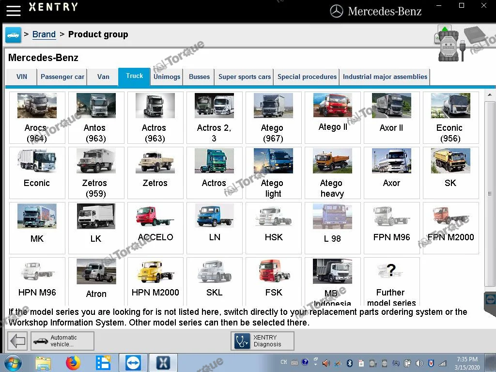The height and width of the screenshot is (372, 496).
Task: Open the Unimogs tab
Action: tap(167, 77)
